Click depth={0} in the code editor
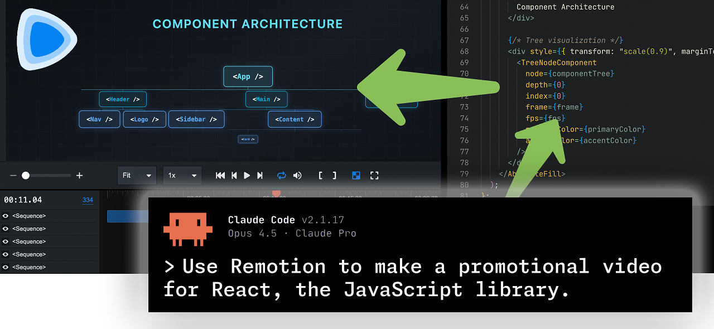The image size is (714, 329). tap(545, 85)
